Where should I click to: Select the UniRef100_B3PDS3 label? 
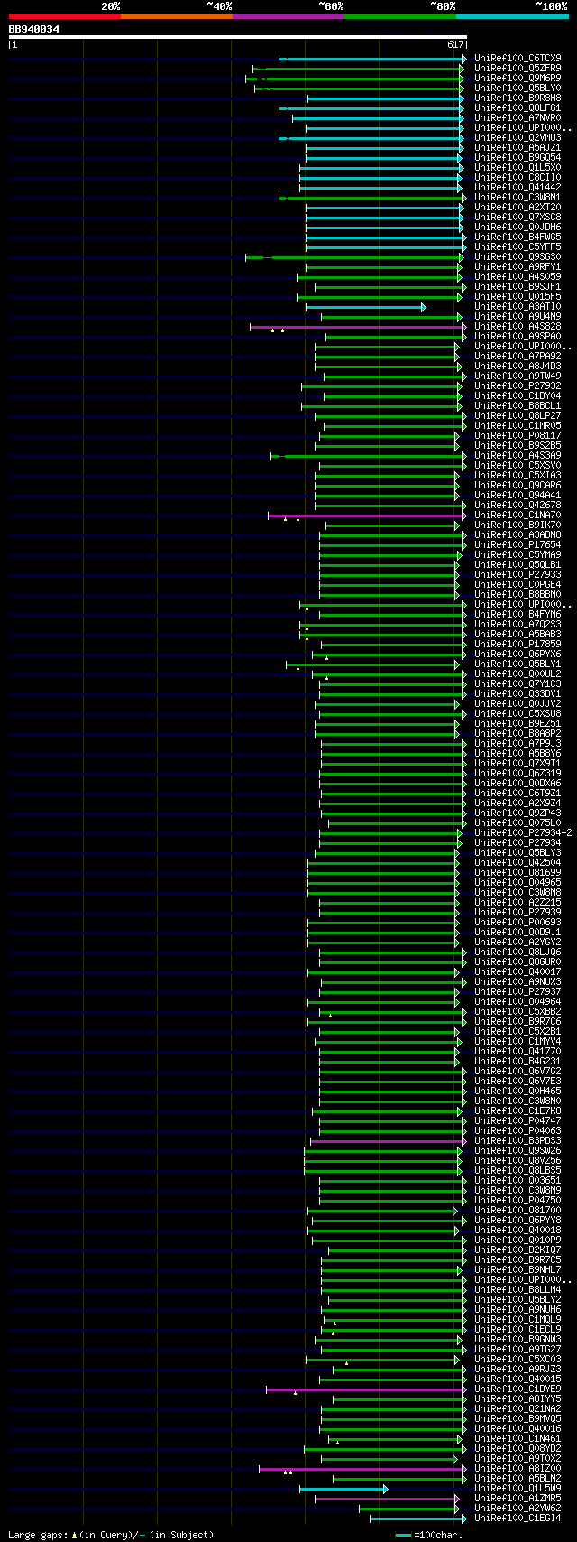517,1141
